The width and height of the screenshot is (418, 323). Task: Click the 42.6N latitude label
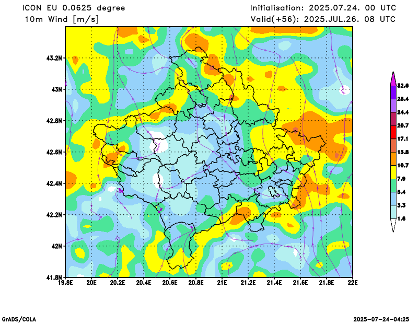point(54,152)
